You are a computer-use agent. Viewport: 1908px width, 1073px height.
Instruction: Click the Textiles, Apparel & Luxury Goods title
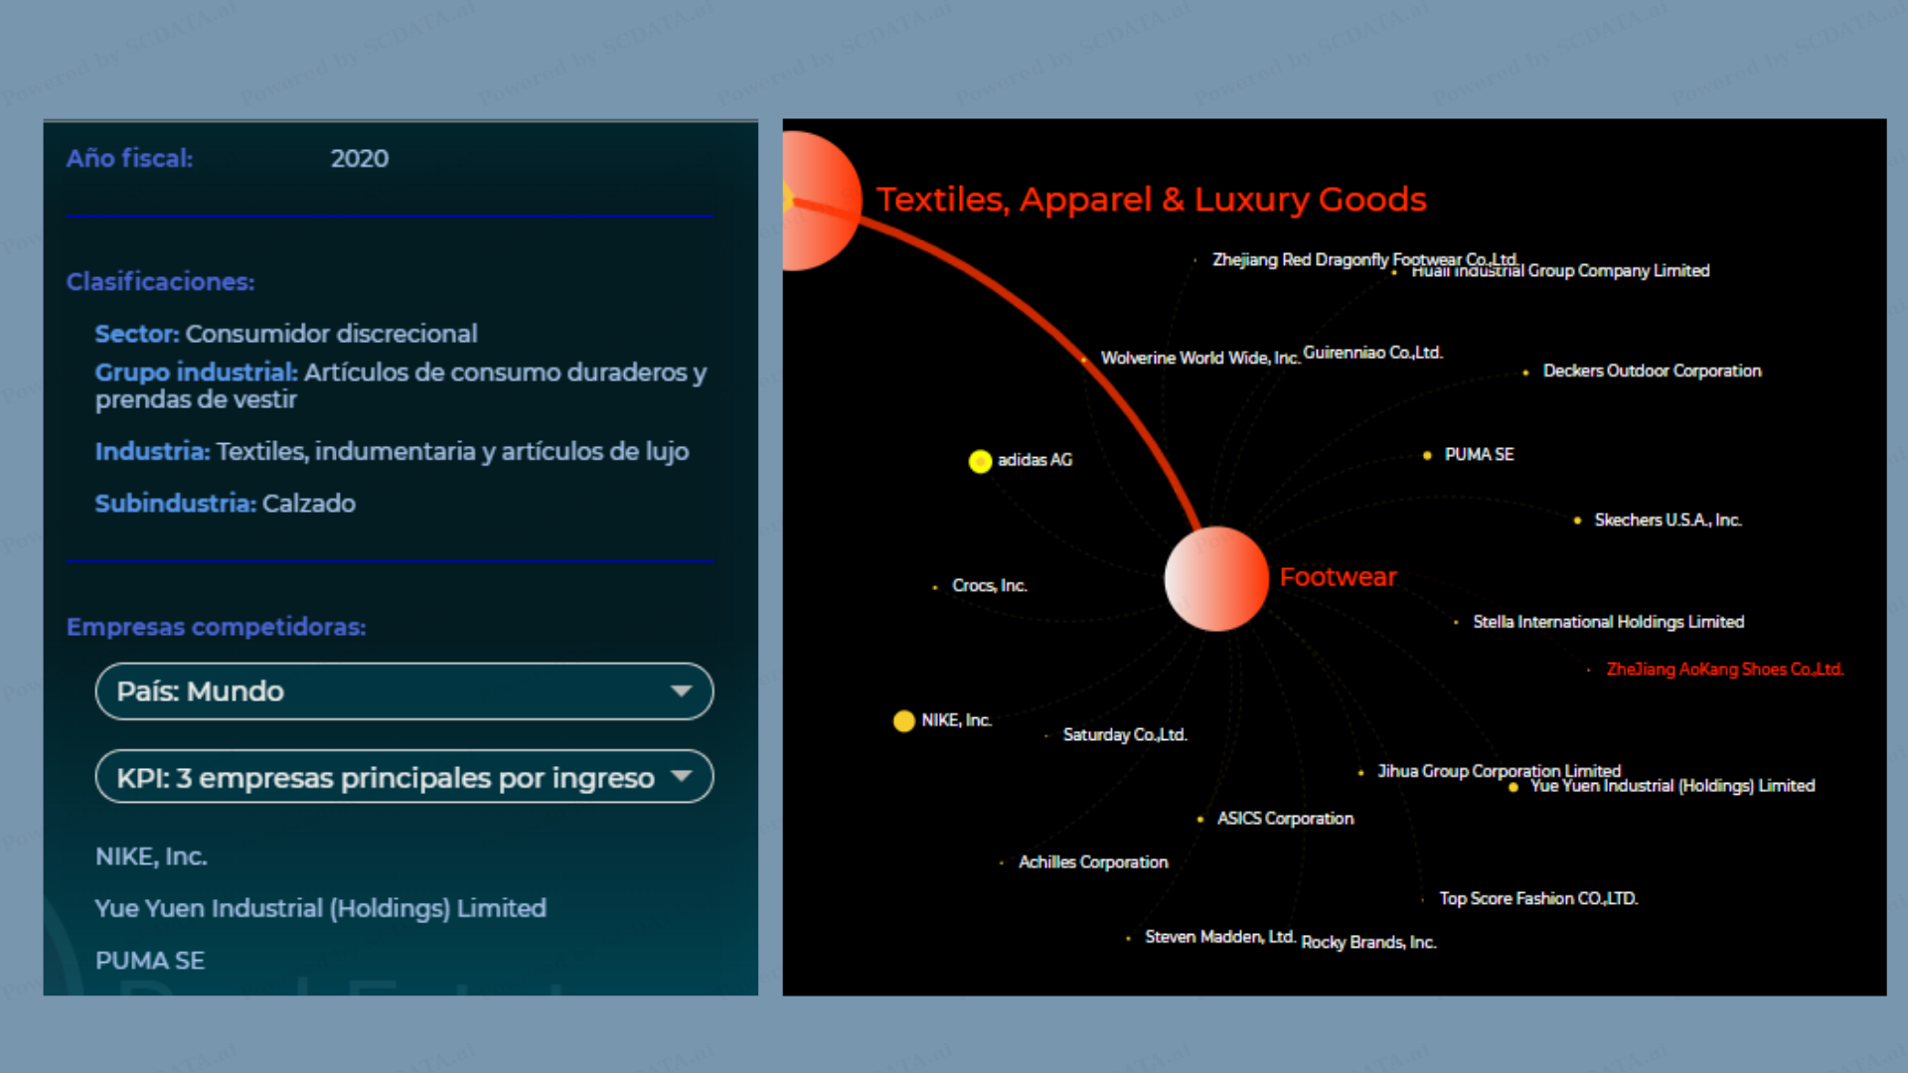[1151, 200]
